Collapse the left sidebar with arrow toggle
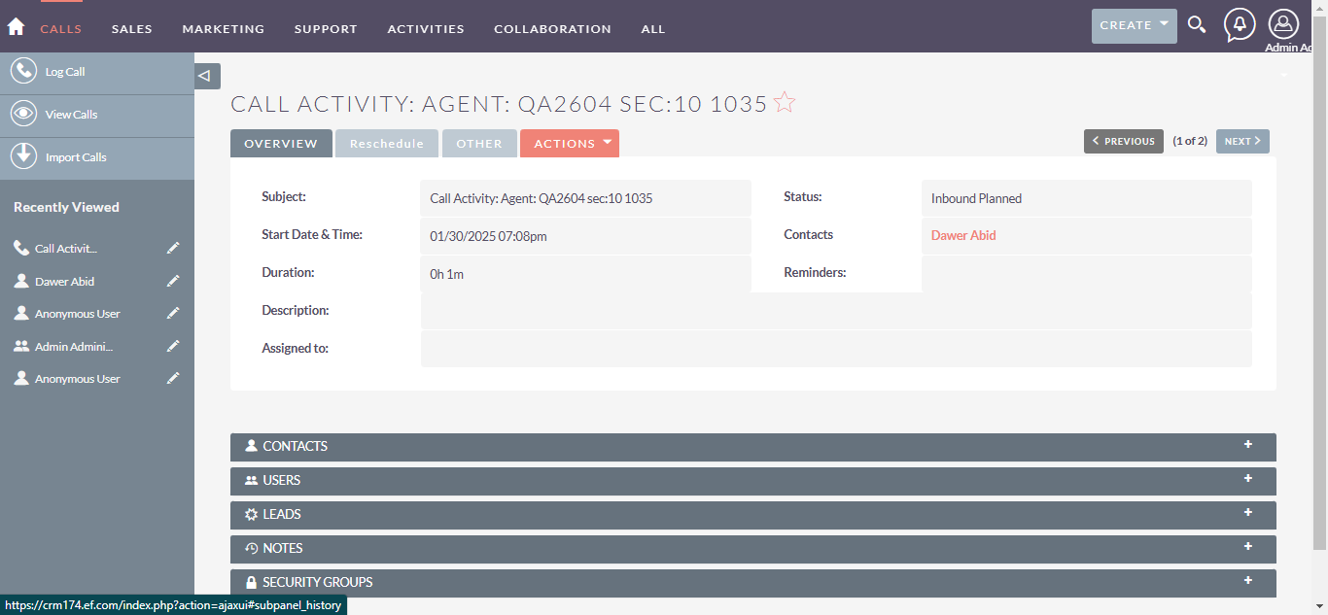The height and width of the screenshot is (615, 1328). tap(206, 76)
